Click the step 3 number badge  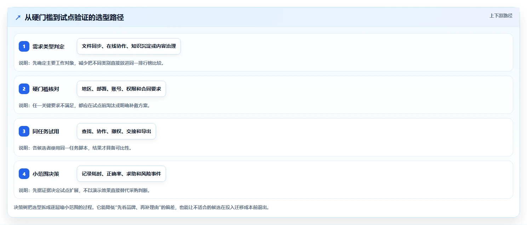click(24, 131)
